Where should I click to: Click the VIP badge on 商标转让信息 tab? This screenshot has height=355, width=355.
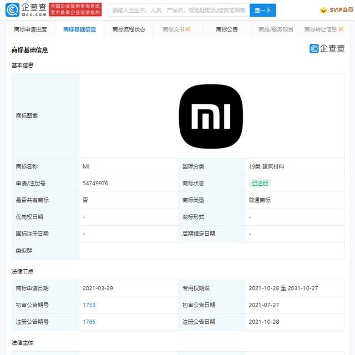(342, 29)
